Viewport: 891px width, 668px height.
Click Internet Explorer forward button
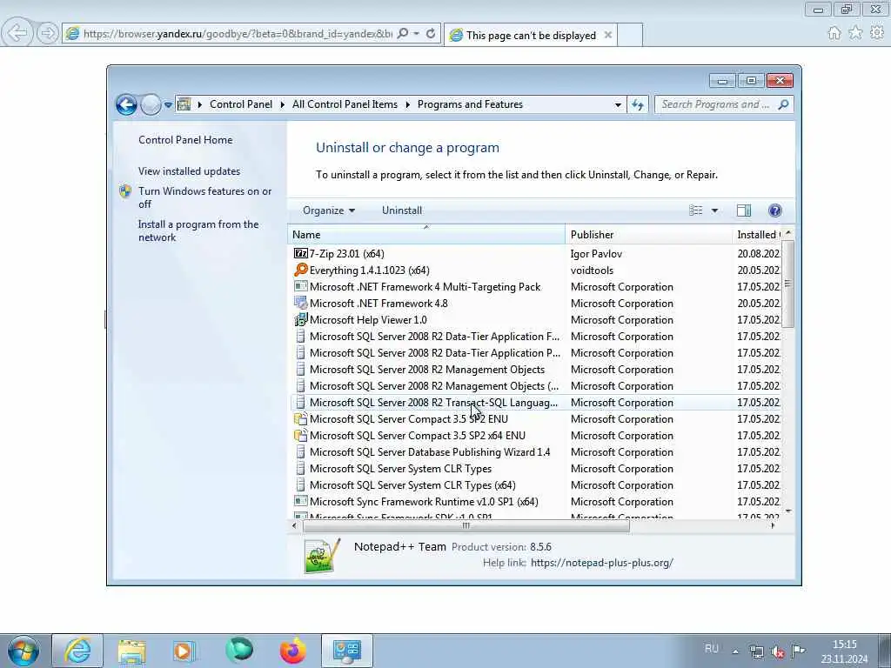pos(47,33)
